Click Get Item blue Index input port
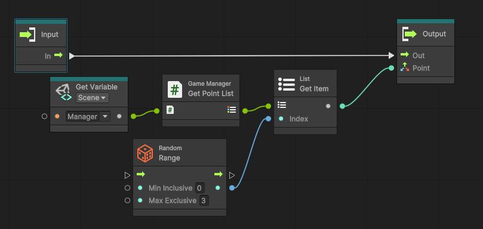The image size is (483, 229). click(x=268, y=119)
